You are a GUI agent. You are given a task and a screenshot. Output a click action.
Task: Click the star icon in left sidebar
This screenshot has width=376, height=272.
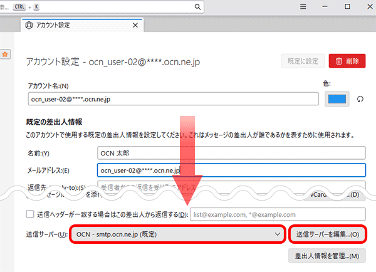[x=4, y=55]
